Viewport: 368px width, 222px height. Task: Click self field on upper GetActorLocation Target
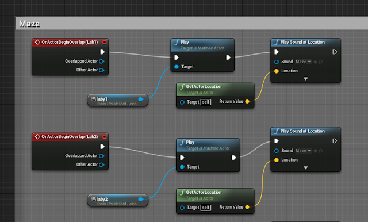[206, 102]
